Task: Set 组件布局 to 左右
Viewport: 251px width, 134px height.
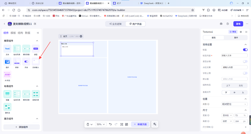Action: pos(241,86)
